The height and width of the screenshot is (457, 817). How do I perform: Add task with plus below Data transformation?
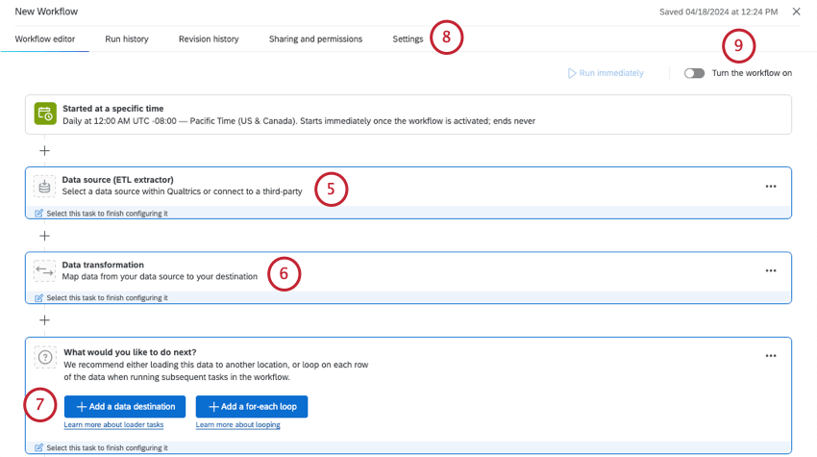[45, 320]
